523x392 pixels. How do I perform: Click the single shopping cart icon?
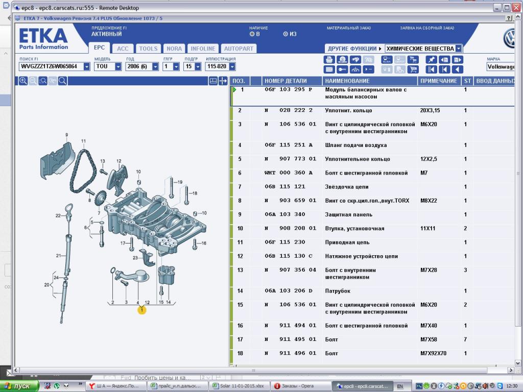coord(413,69)
